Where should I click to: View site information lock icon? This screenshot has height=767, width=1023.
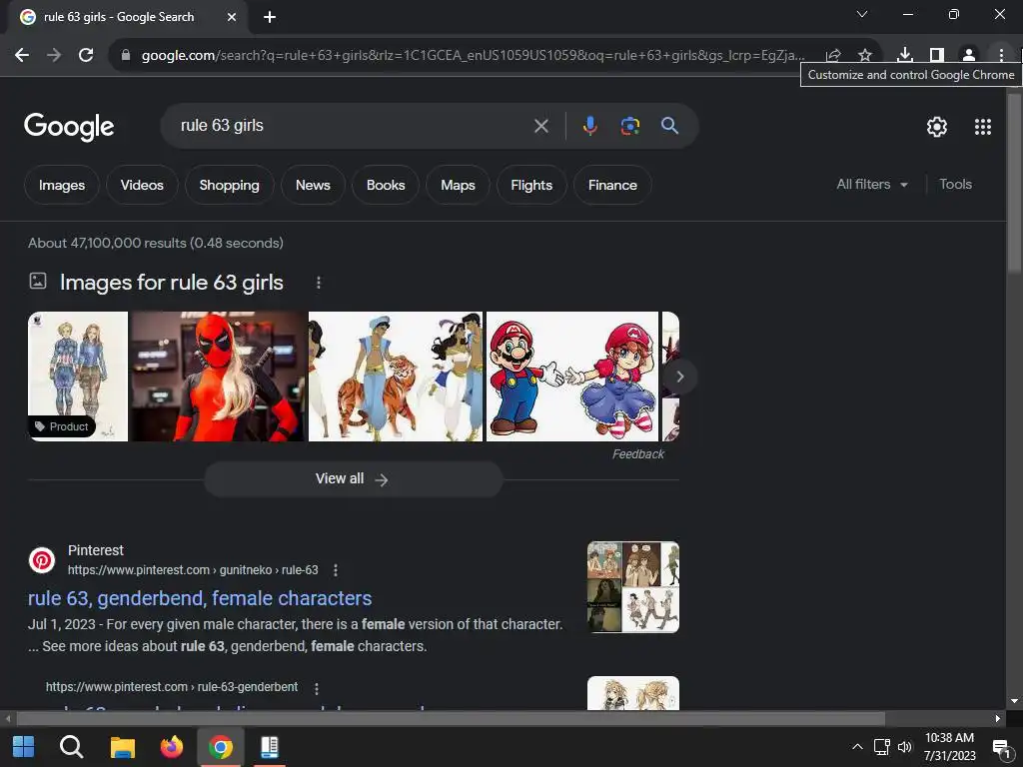tap(126, 56)
